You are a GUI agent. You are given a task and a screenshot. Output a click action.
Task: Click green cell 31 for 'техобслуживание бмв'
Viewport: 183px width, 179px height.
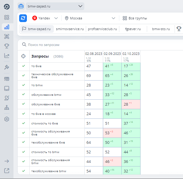pos(131,142)
